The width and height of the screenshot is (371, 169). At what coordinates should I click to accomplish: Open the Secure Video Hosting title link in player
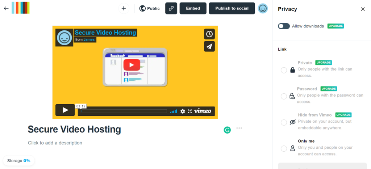[105, 33]
